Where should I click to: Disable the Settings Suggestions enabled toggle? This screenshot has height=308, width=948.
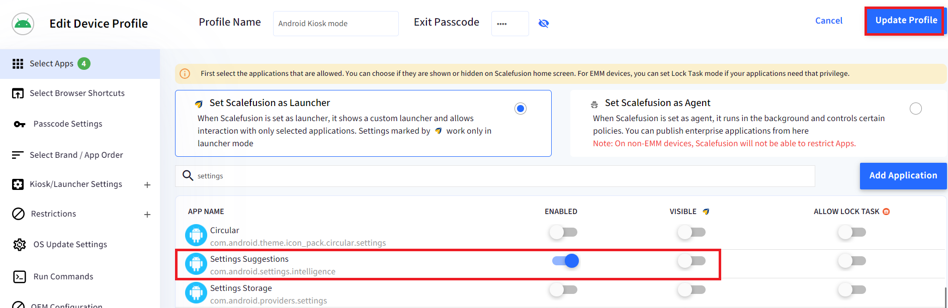566,261
